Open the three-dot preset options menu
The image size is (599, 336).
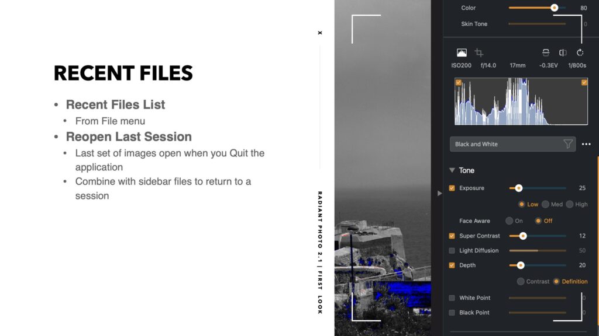click(586, 144)
